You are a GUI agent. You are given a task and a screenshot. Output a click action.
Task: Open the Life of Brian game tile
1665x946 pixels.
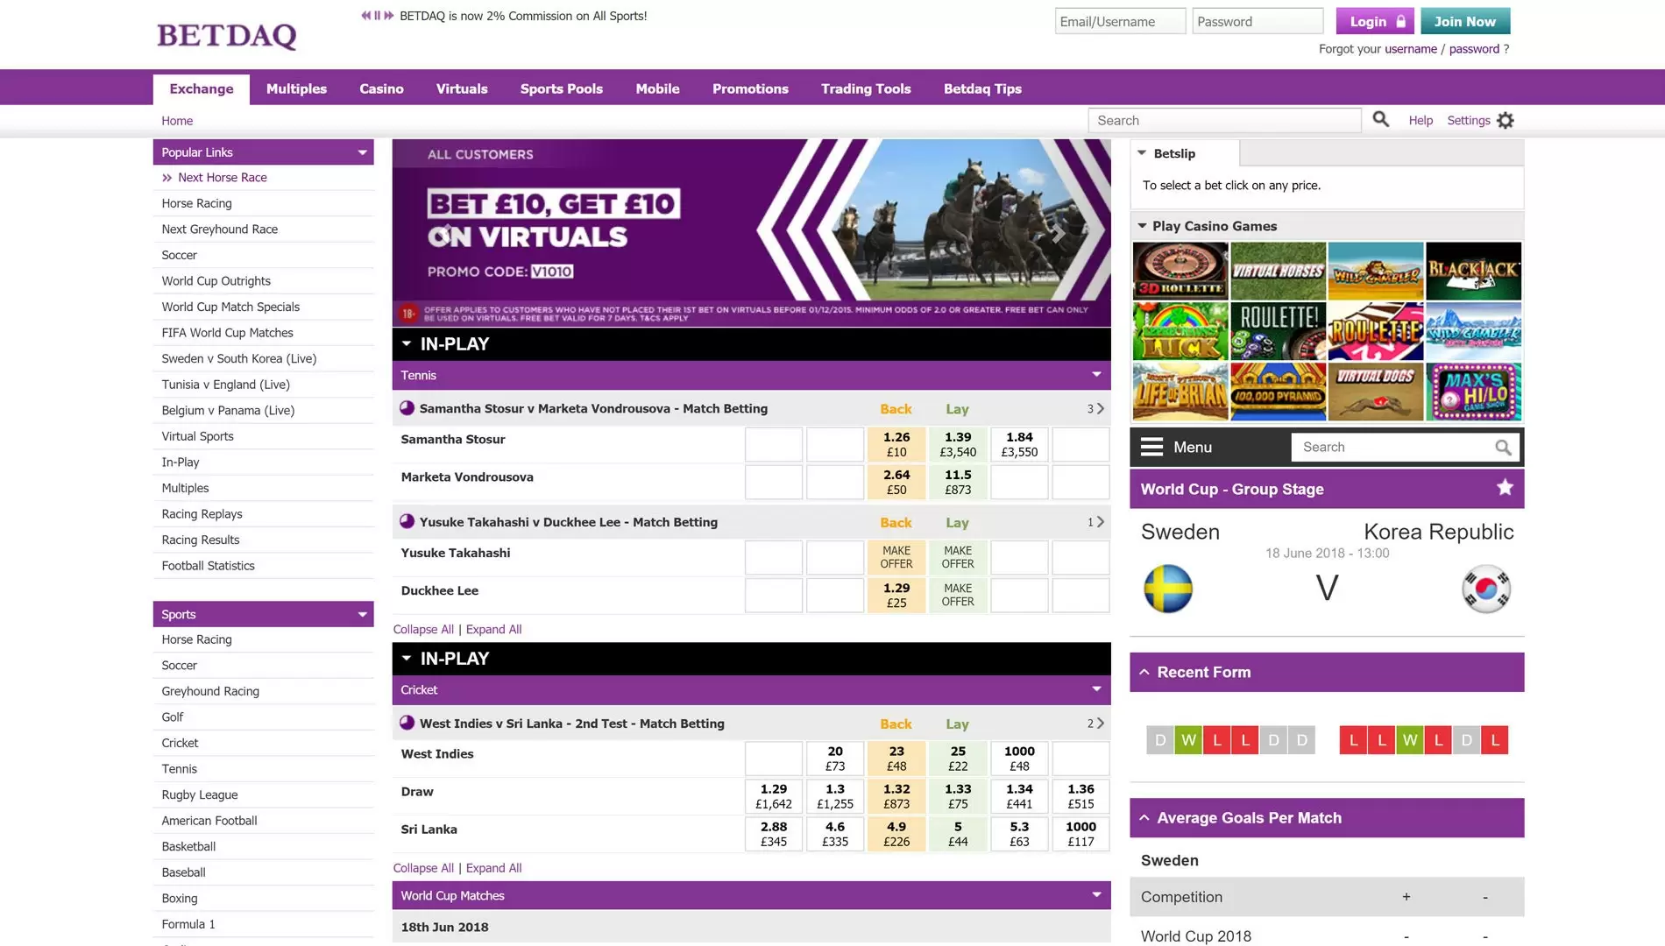pyautogui.click(x=1180, y=392)
